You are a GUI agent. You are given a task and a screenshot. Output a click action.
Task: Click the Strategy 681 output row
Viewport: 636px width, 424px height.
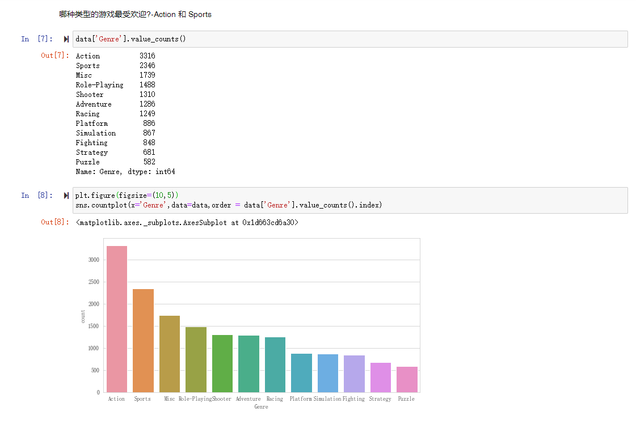[115, 152]
